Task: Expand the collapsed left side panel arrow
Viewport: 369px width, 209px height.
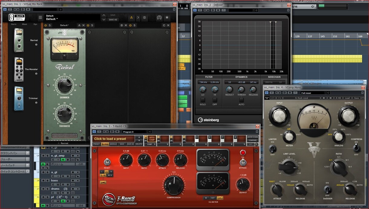Action: pos(5,84)
